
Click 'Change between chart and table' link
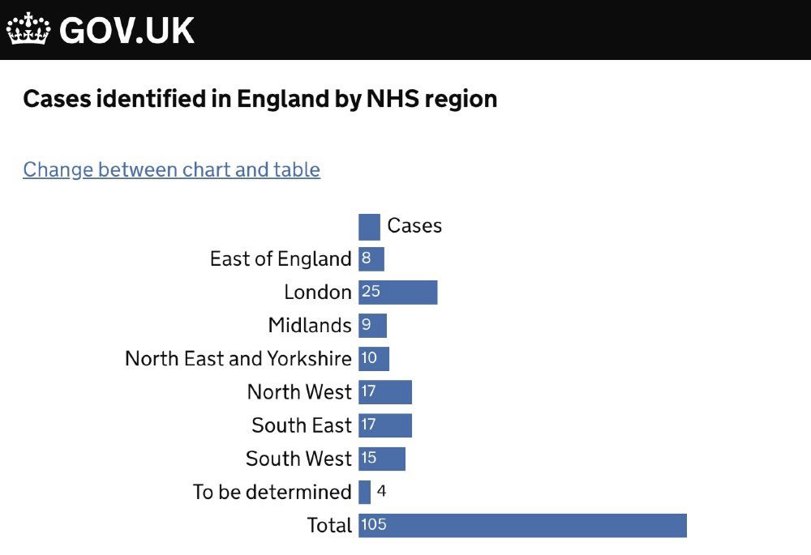[171, 169]
